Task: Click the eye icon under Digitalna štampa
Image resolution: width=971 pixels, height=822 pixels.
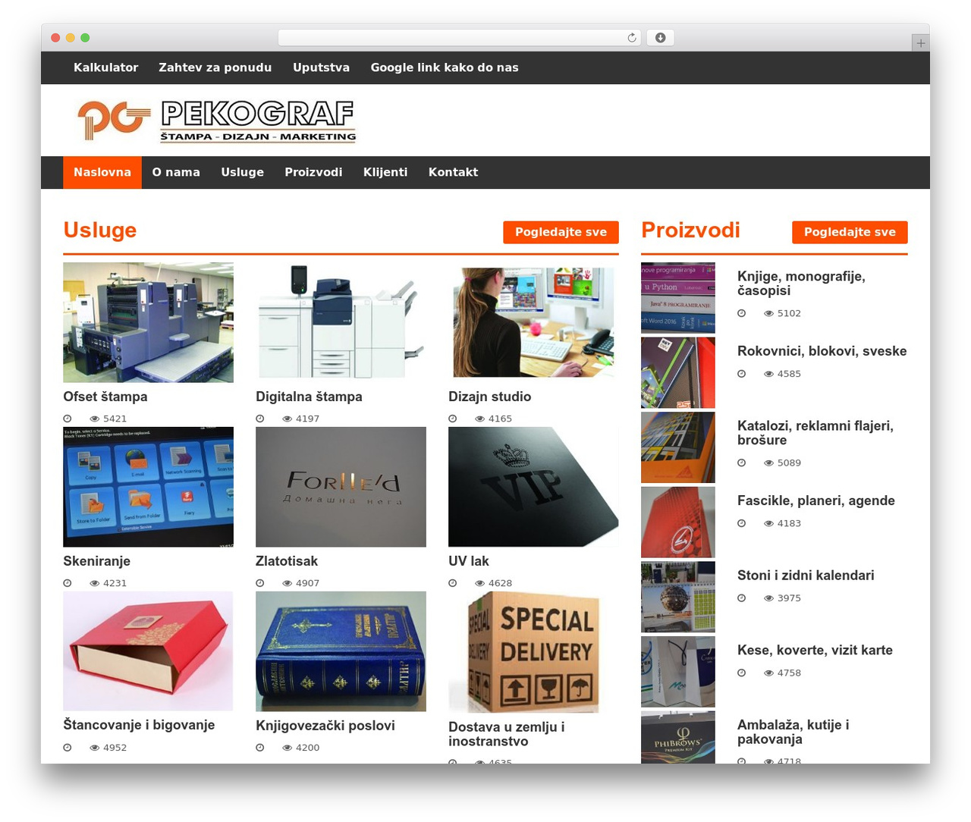Action: [288, 419]
